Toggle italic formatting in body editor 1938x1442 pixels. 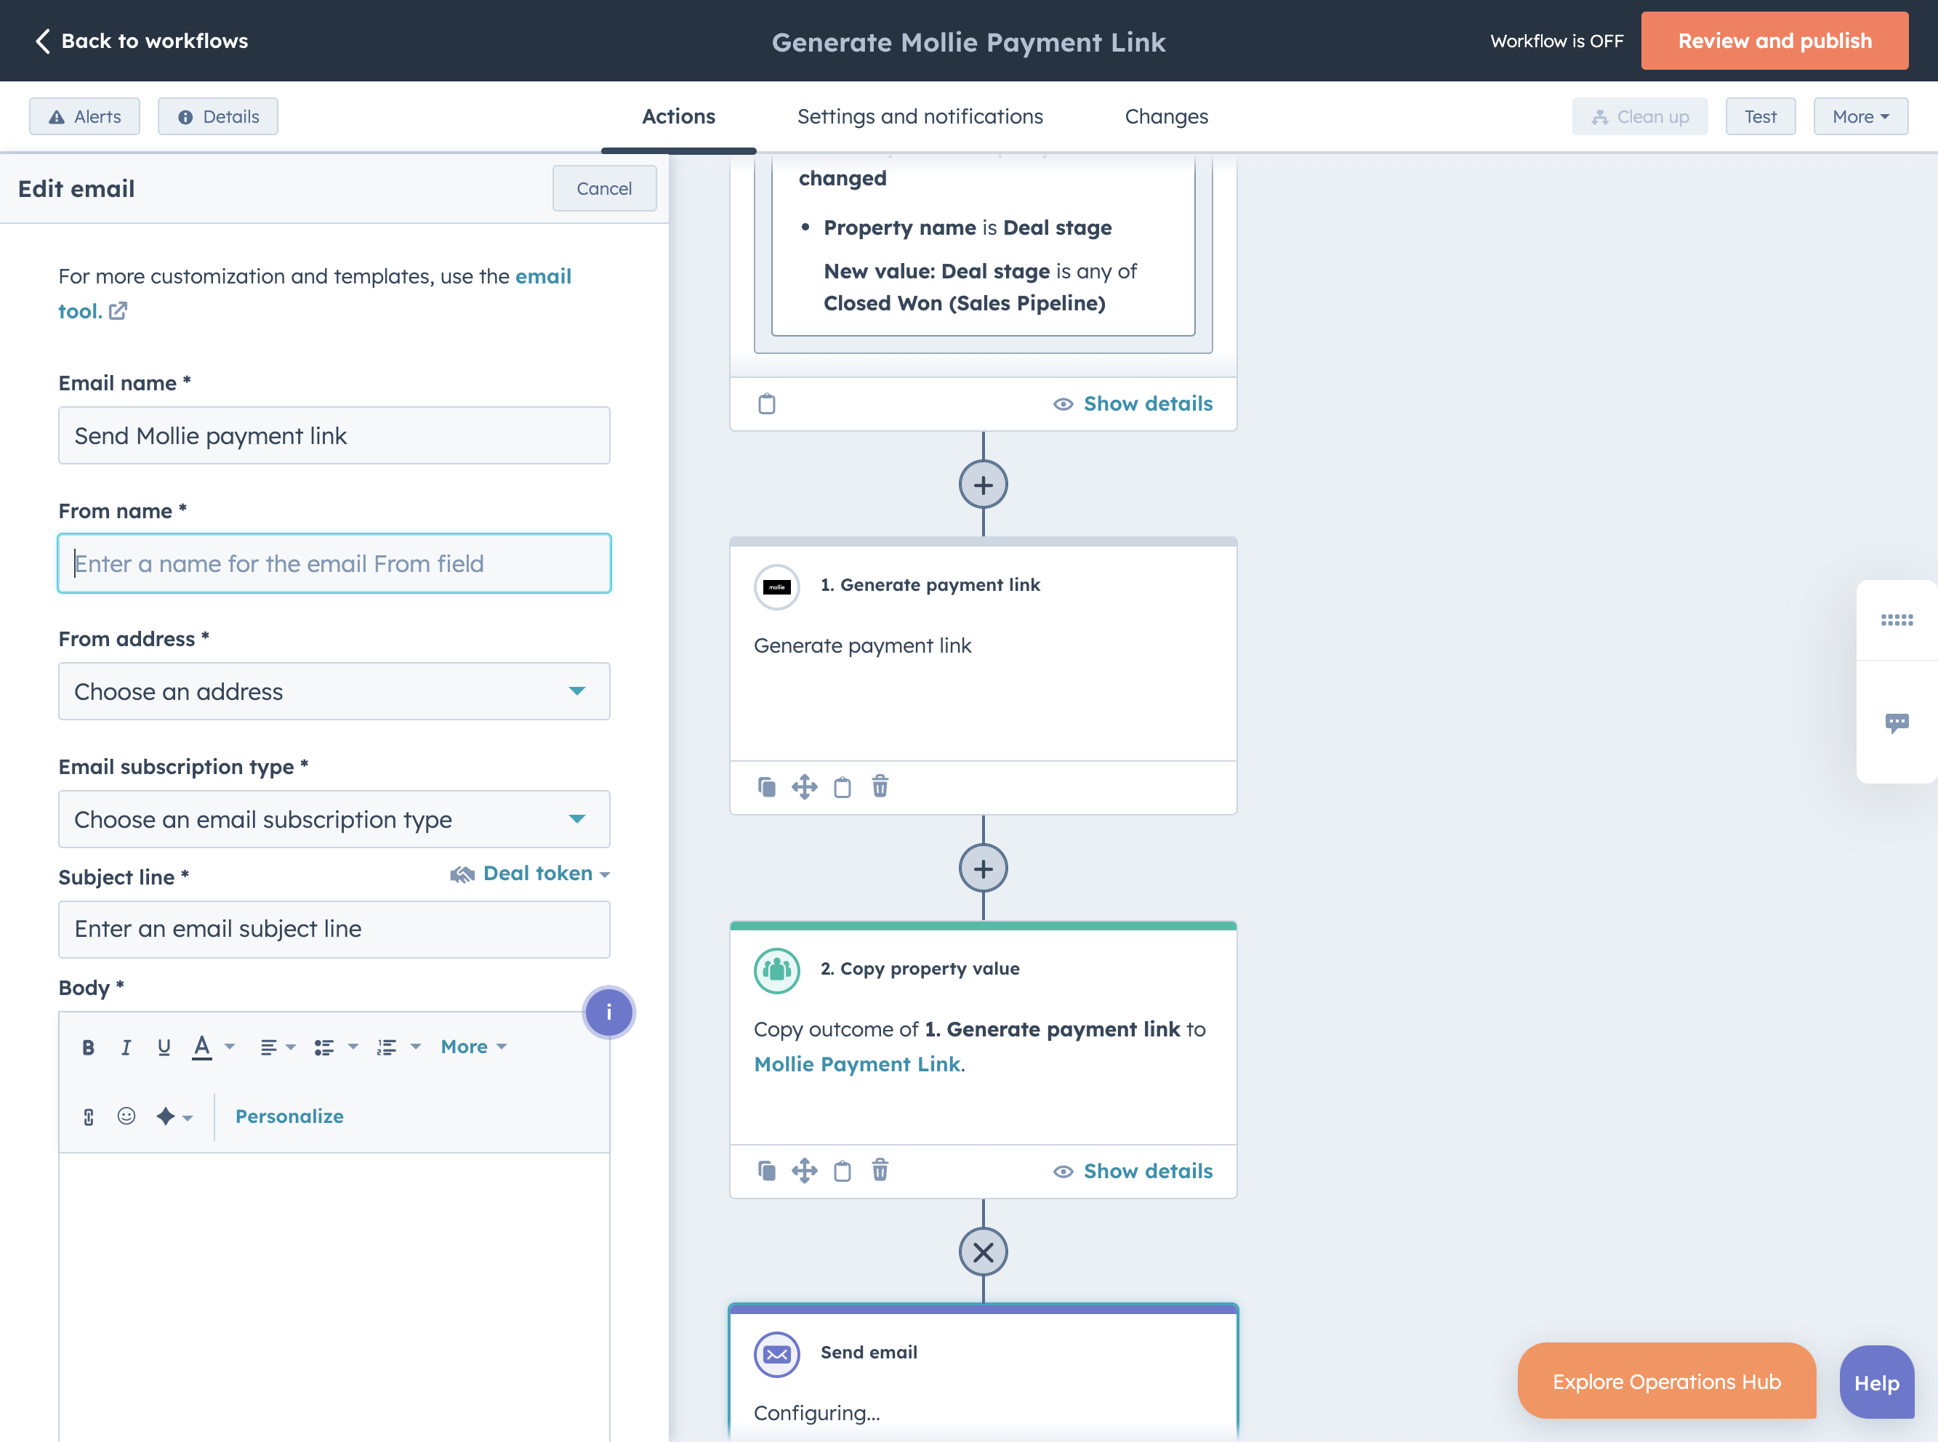pos(126,1047)
